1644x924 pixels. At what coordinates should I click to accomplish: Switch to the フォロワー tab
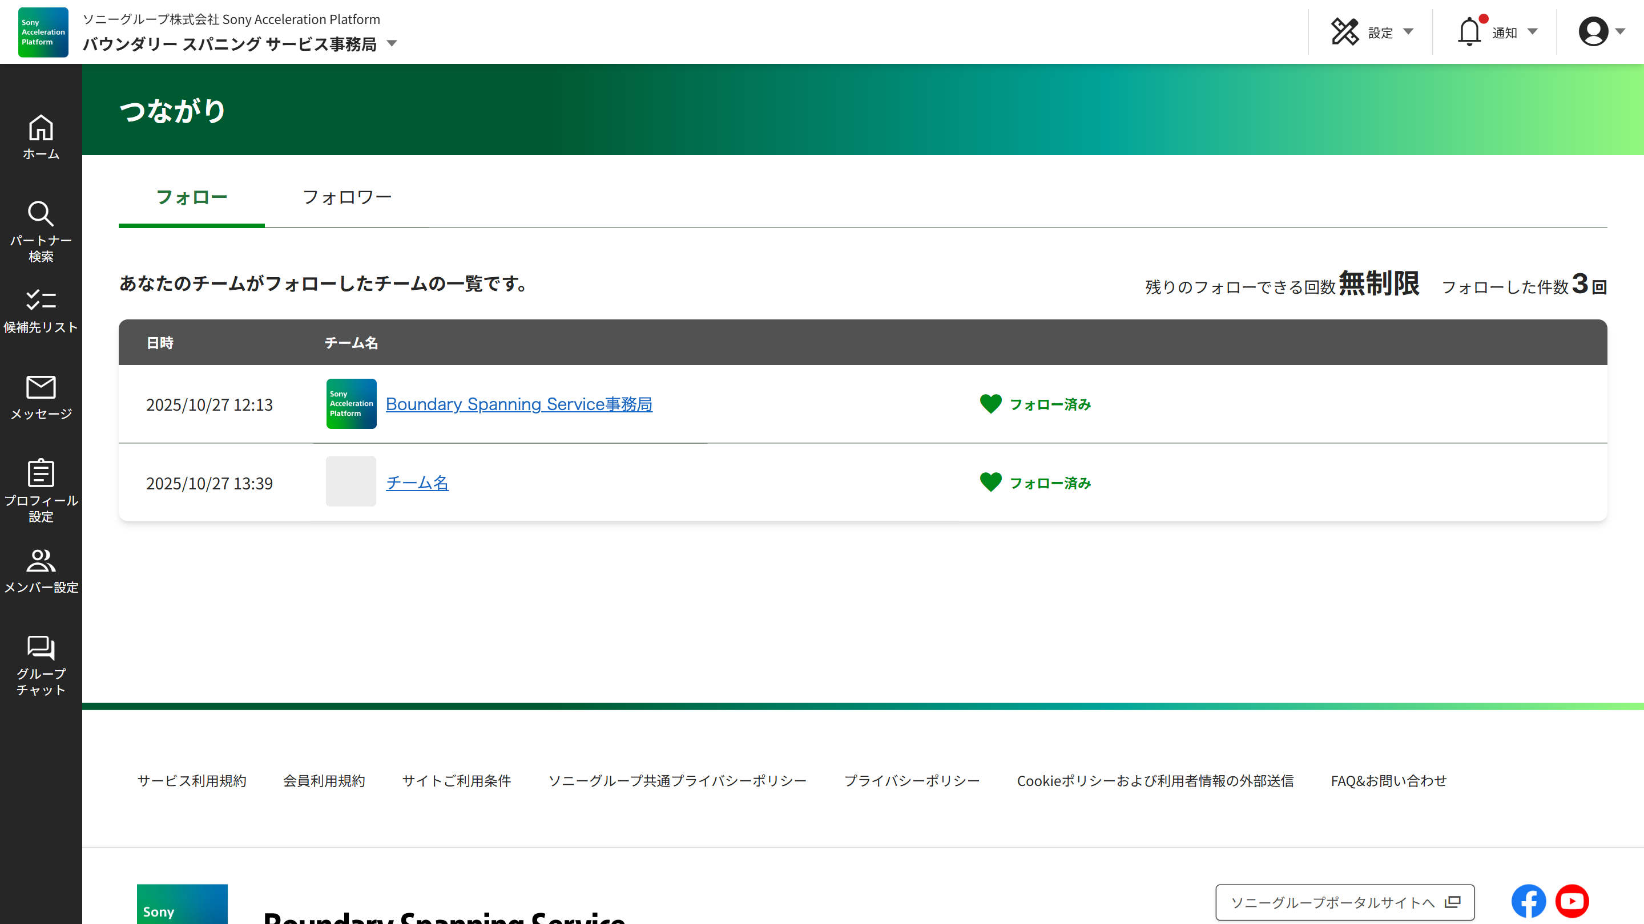[346, 197]
